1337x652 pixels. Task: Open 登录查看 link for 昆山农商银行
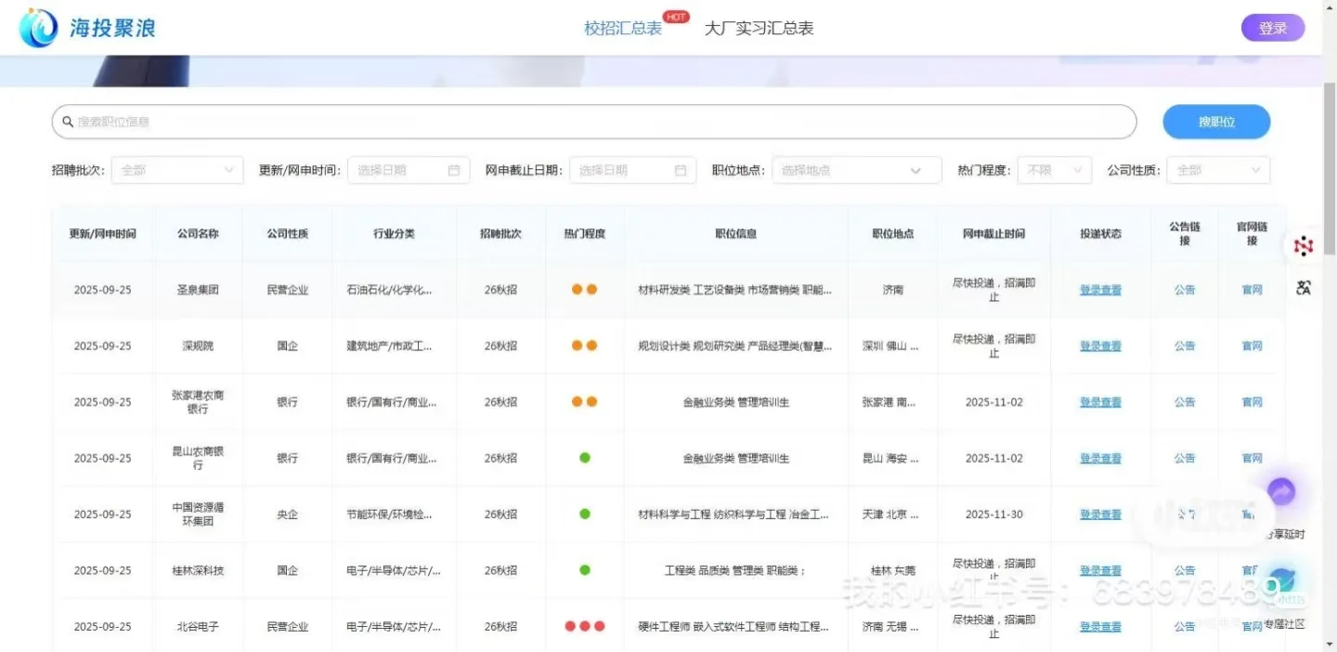pos(1100,458)
